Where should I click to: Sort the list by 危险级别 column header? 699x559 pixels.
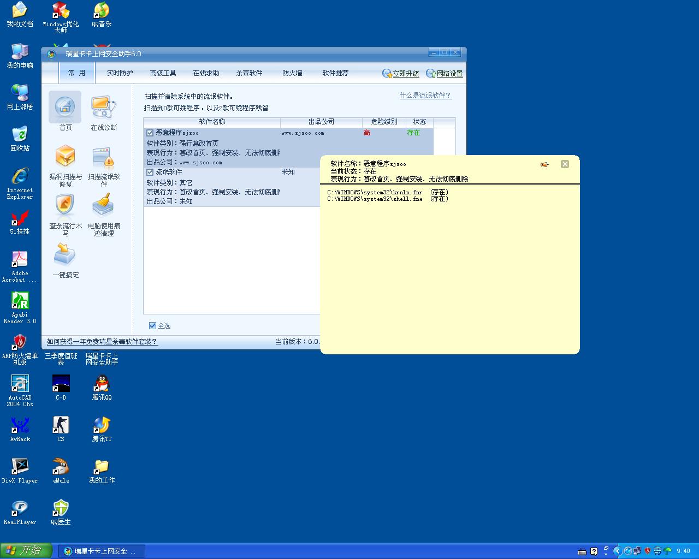click(x=384, y=122)
